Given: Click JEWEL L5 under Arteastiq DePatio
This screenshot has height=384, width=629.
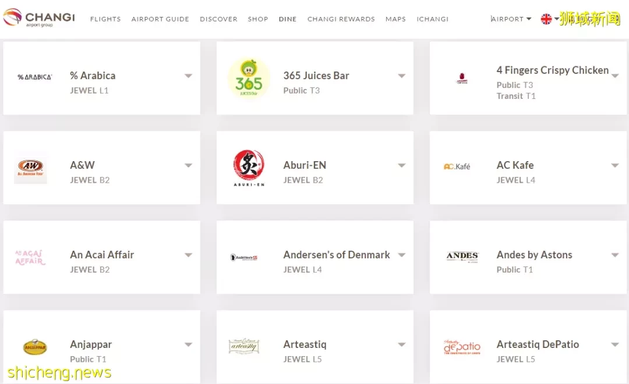Looking at the screenshot, I should pos(516,360).
